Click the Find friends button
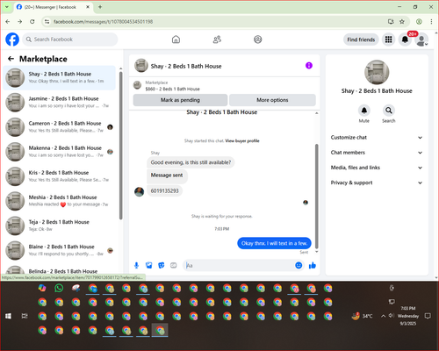This screenshot has height=351, width=439. click(361, 39)
